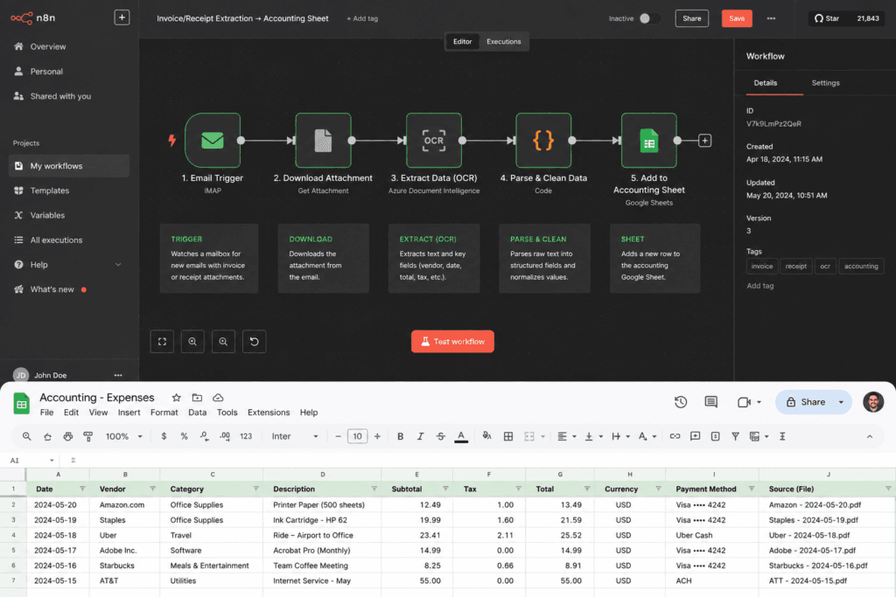Image resolution: width=896 pixels, height=597 pixels.
Task: Format cells as currency
Action: tap(164, 436)
